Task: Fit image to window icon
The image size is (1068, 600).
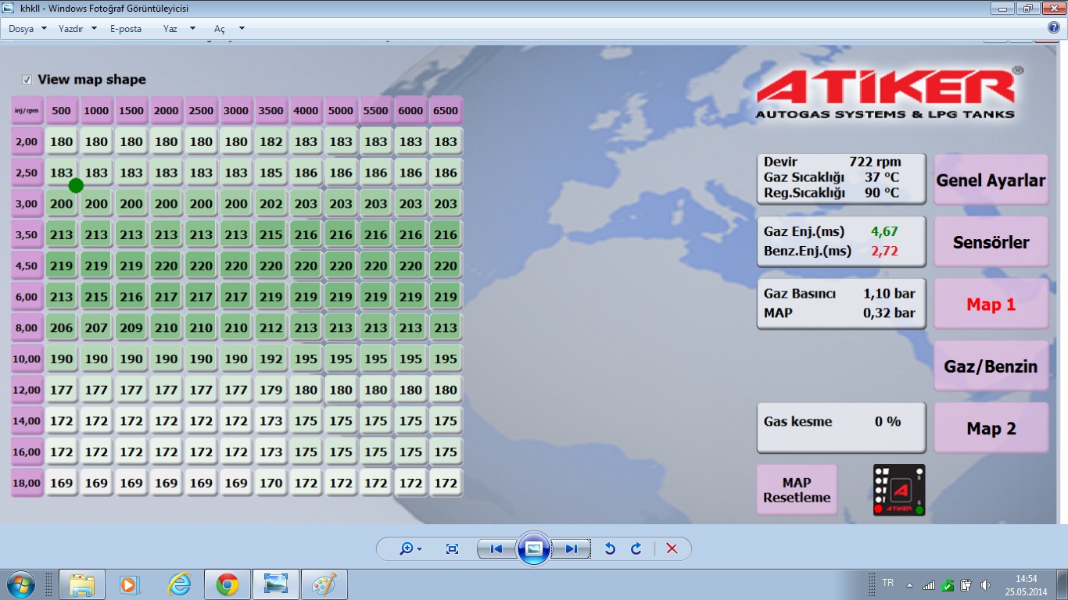Action: point(452,549)
